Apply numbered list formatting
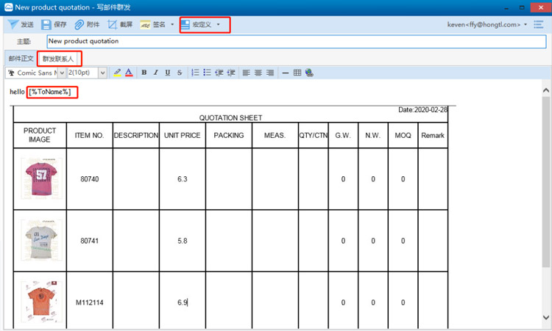This screenshot has height=331, width=552. (194, 73)
